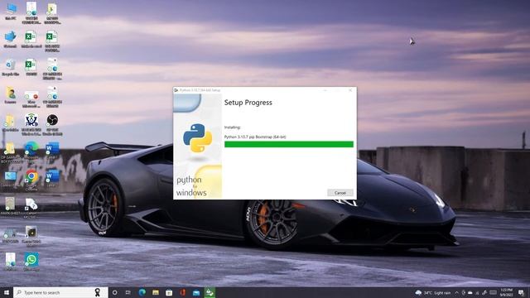Open the WhatsApp desktop shortcut
Image resolution: width=530 pixels, height=298 pixels.
click(x=31, y=262)
